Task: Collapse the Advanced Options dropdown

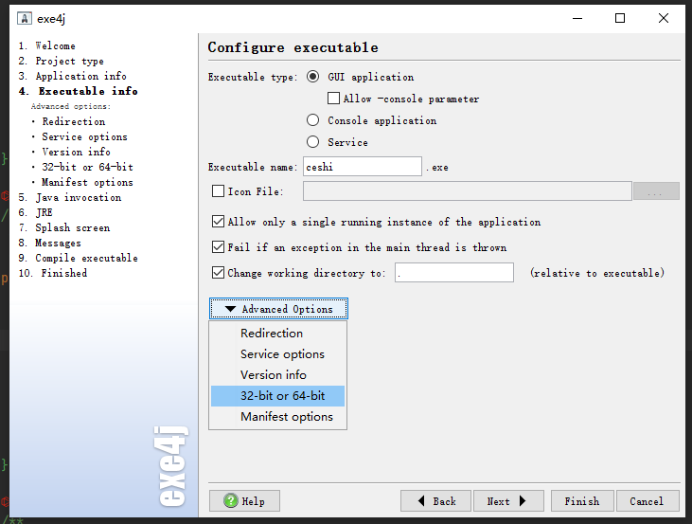Action: (x=278, y=309)
